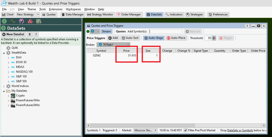
Task: Toggle the Auto-Stage button
Action: pos(153,38)
